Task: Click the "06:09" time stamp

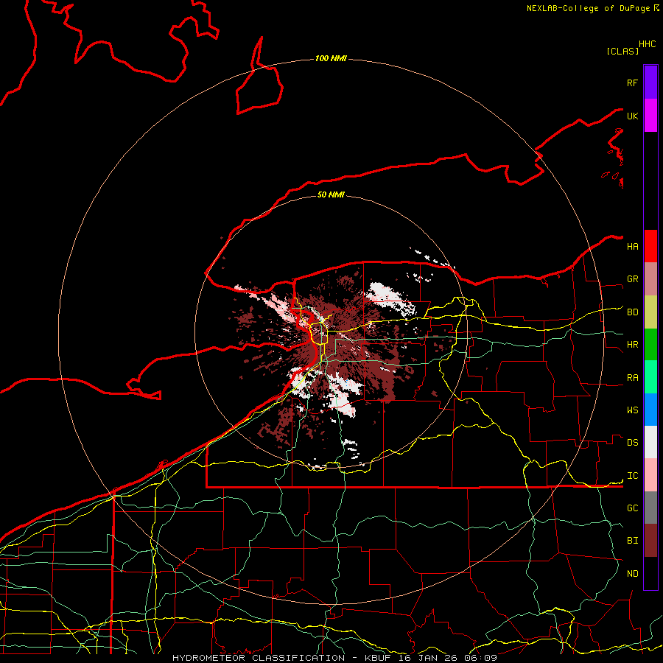Action: click(x=480, y=658)
